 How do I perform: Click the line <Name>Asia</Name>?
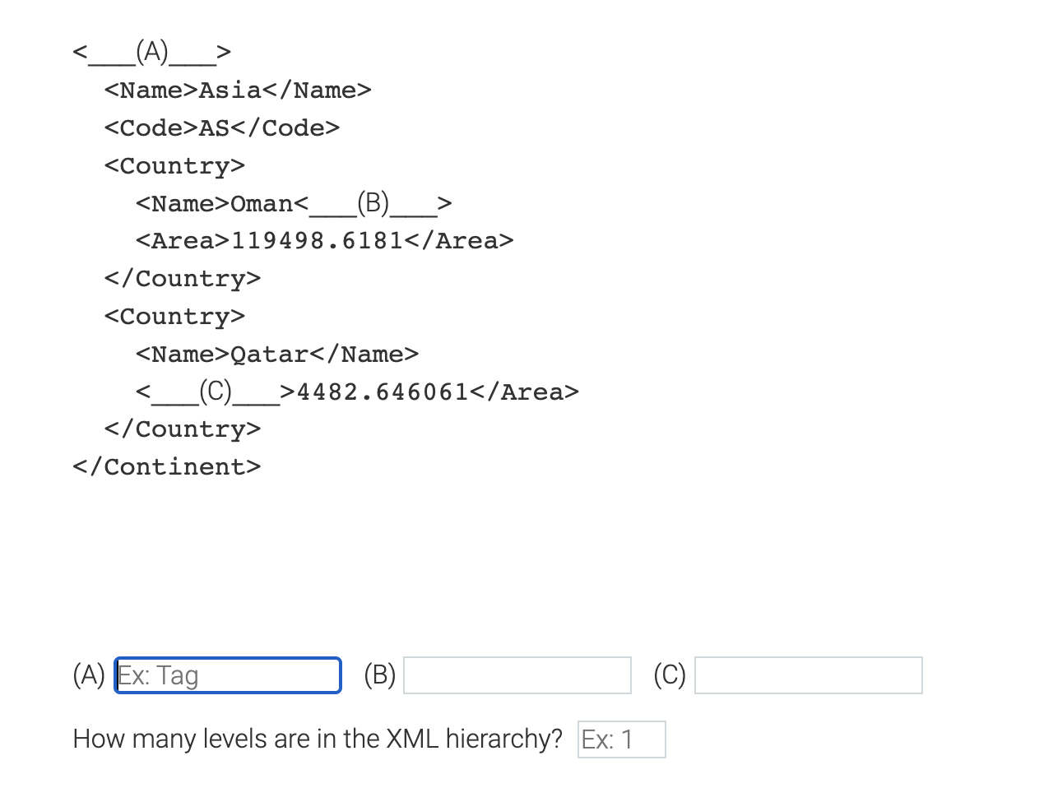[x=238, y=90]
